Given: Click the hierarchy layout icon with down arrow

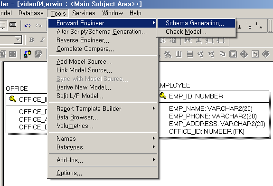Looking at the screenshot, I should coord(168,54).
